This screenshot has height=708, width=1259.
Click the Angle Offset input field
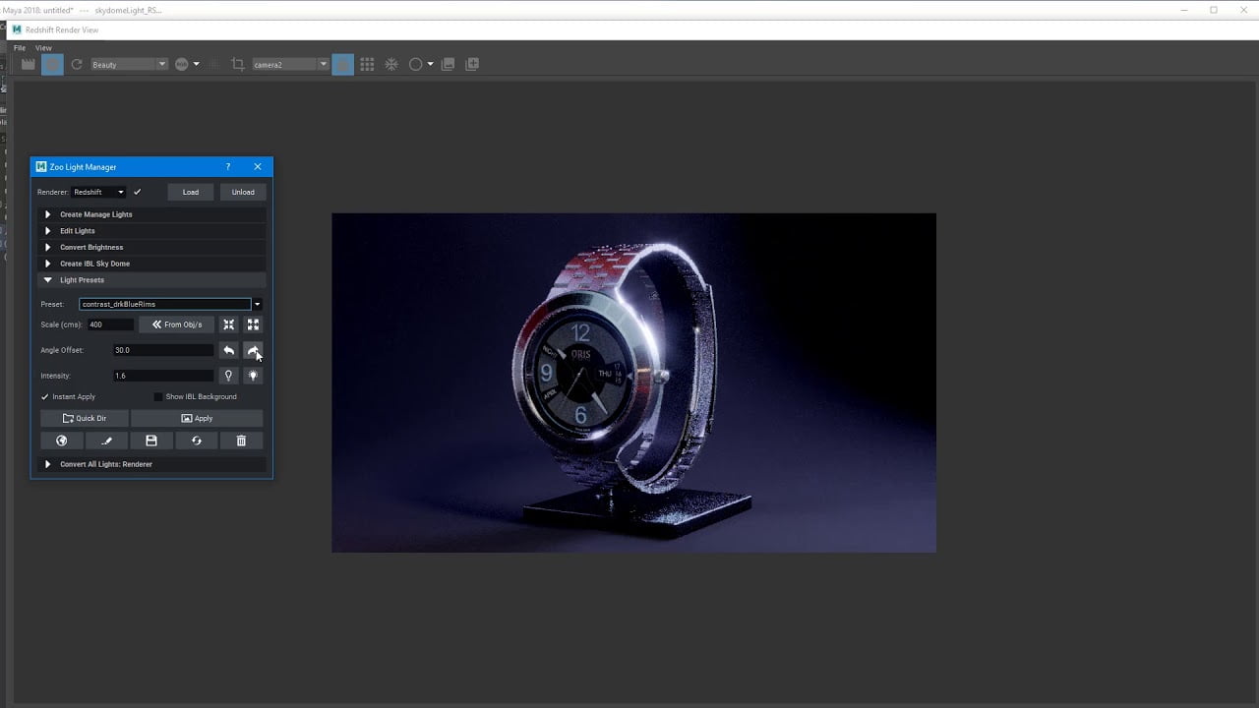[163, 350]
